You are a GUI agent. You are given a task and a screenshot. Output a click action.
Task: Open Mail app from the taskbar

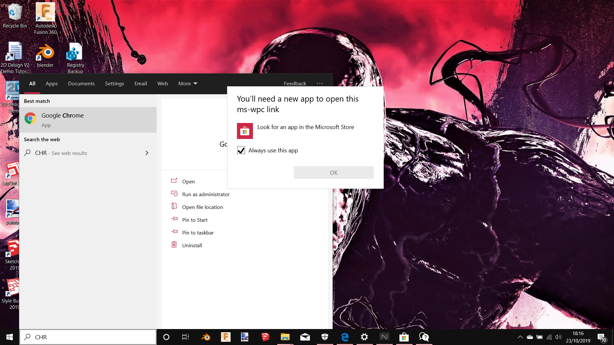click(305, 337)
